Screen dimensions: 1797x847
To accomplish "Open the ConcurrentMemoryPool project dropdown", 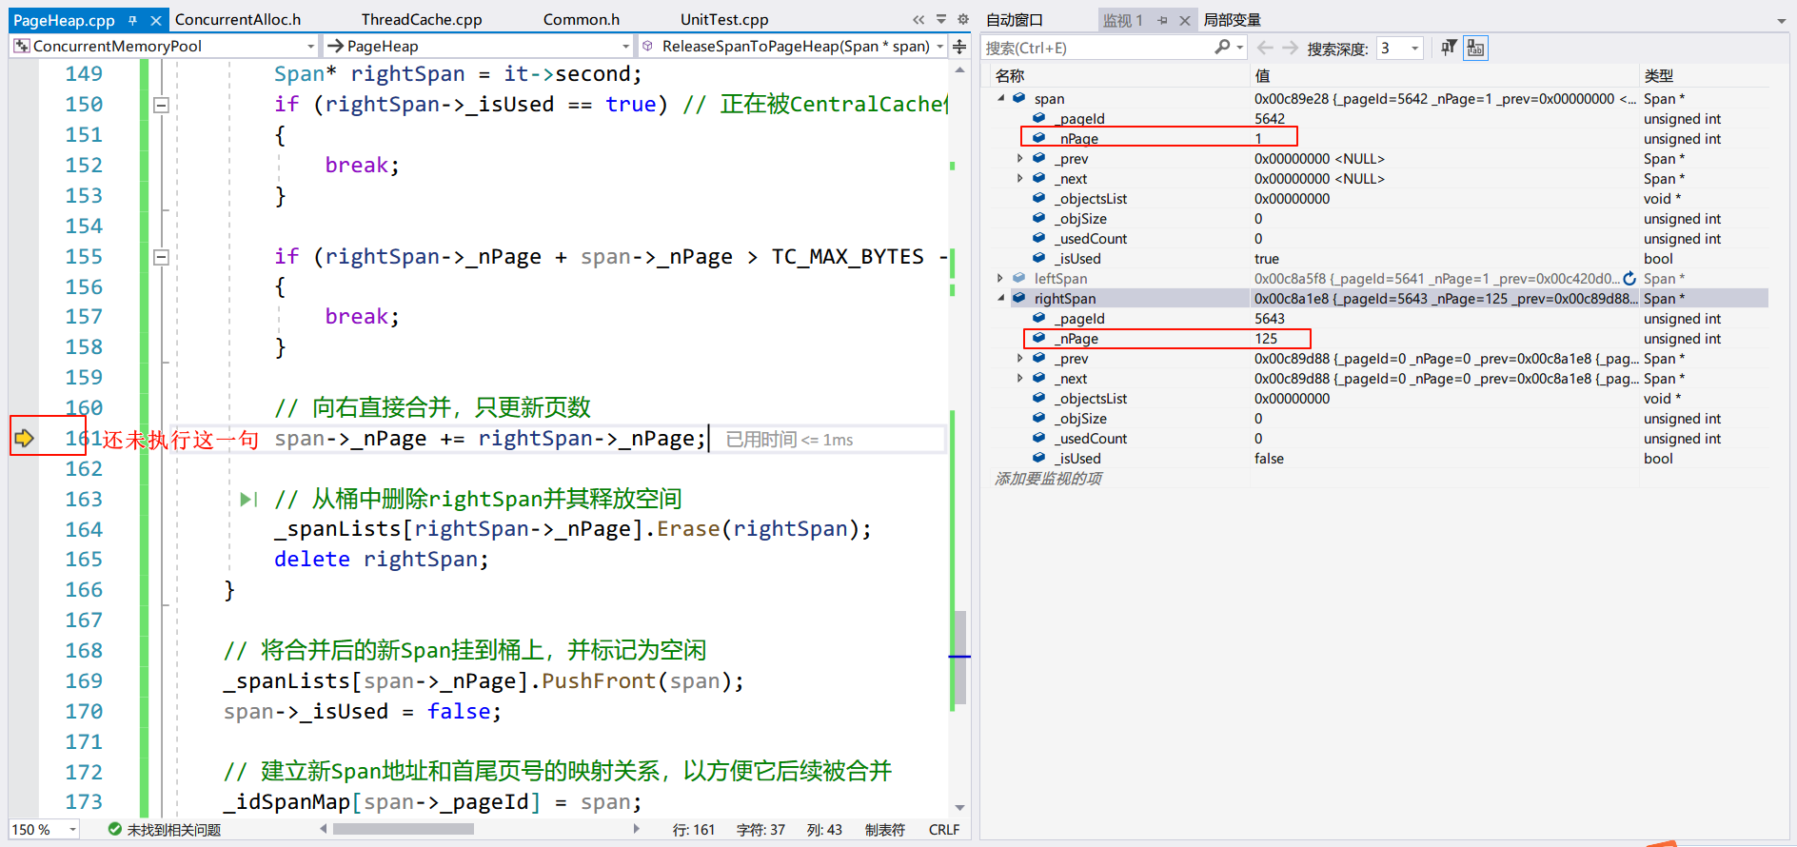I will click(310, 47).
